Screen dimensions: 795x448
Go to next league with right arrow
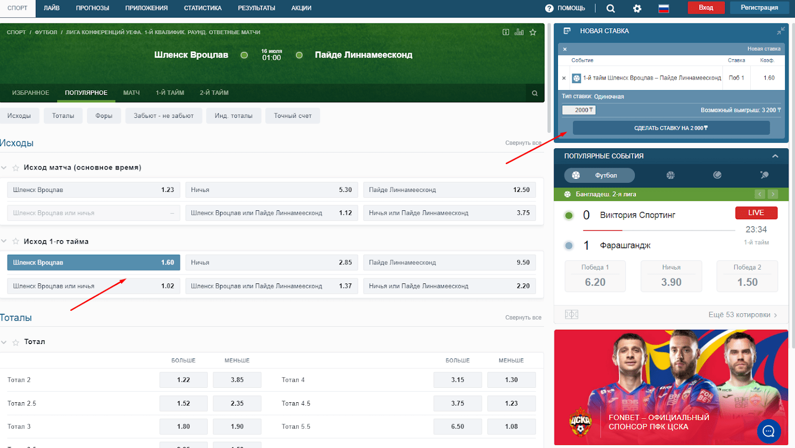[x=773, y=194]
